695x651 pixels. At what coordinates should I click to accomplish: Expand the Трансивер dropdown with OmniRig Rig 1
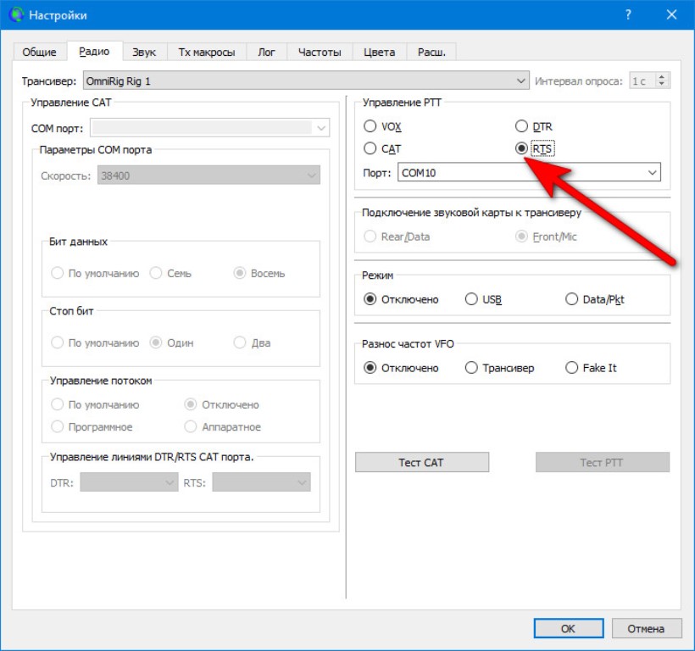pyautogui.click(x=306, y=81)
